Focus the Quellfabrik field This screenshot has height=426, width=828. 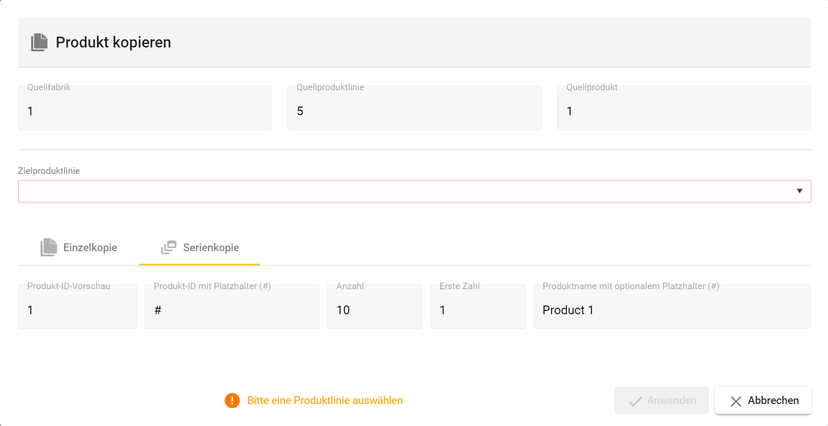point(145,111)
